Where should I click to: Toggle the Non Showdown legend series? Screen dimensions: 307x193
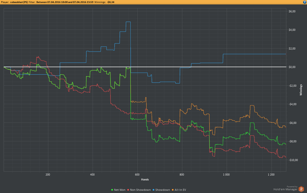click(x=139, y=189)
